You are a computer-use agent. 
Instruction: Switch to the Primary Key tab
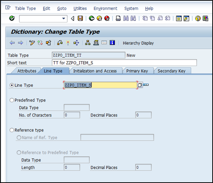coord(137,71)
